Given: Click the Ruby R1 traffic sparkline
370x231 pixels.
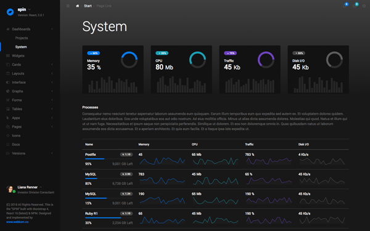Looking at the screenshot, I should 269,221.
